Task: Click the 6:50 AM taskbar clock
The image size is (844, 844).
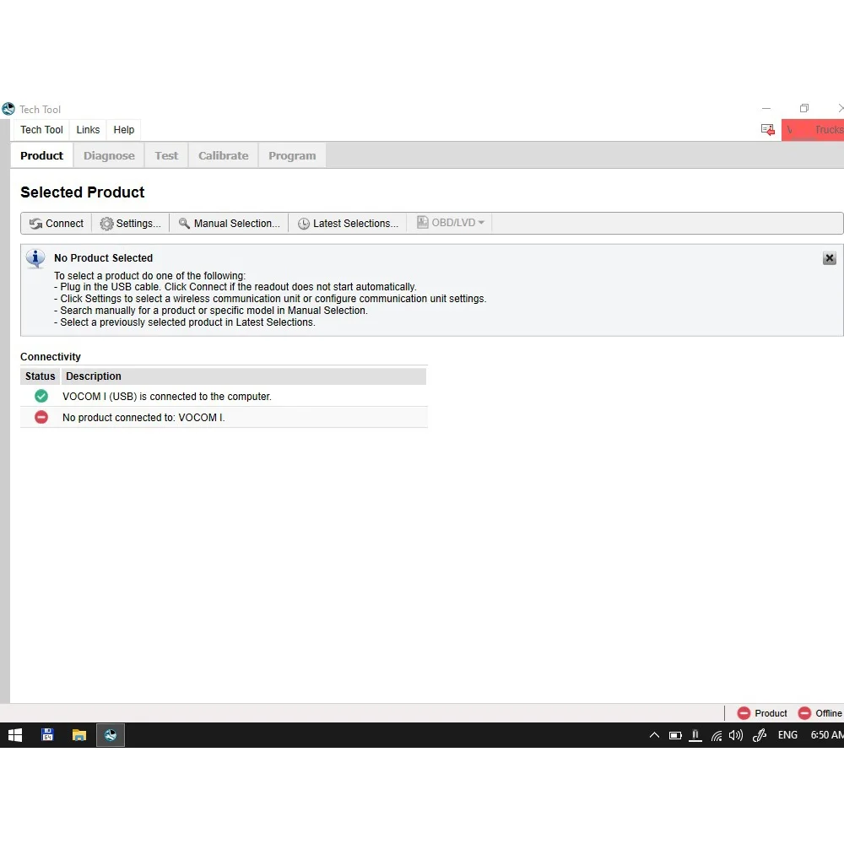Action: click(827, 735)
